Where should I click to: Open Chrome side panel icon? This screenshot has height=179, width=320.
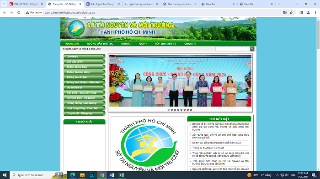pyautogui.click(x=301, y=13)
